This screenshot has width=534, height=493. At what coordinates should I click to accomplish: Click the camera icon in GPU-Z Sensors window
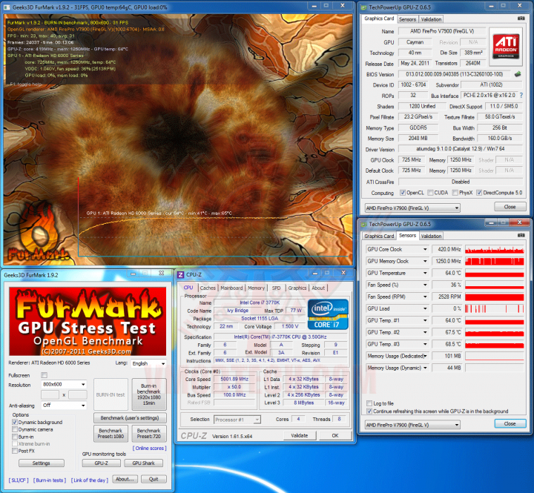[521, 235]
